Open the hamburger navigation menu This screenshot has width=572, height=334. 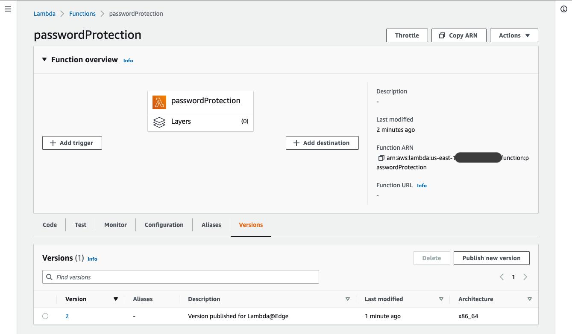click(x=8, y=9)
